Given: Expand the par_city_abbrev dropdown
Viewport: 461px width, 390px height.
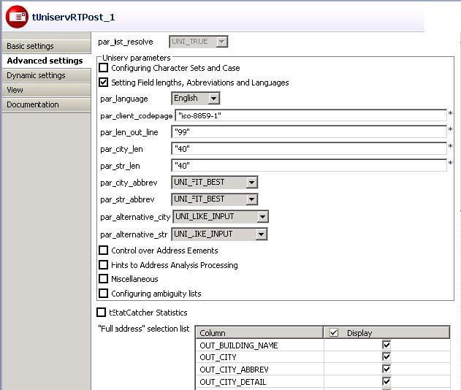Looking at the screenshot, I should coord(251,183).
